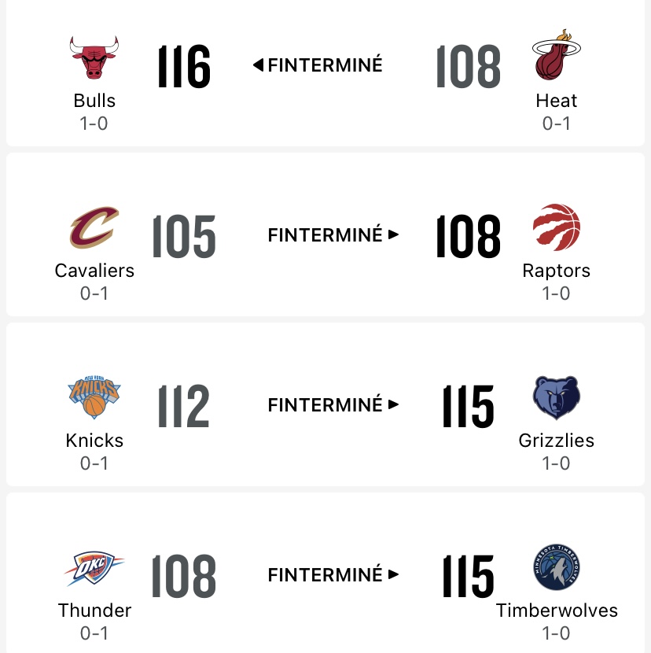Select the Raptors score of 108
This screenshot has width=651, height=653.
(469, 236)
